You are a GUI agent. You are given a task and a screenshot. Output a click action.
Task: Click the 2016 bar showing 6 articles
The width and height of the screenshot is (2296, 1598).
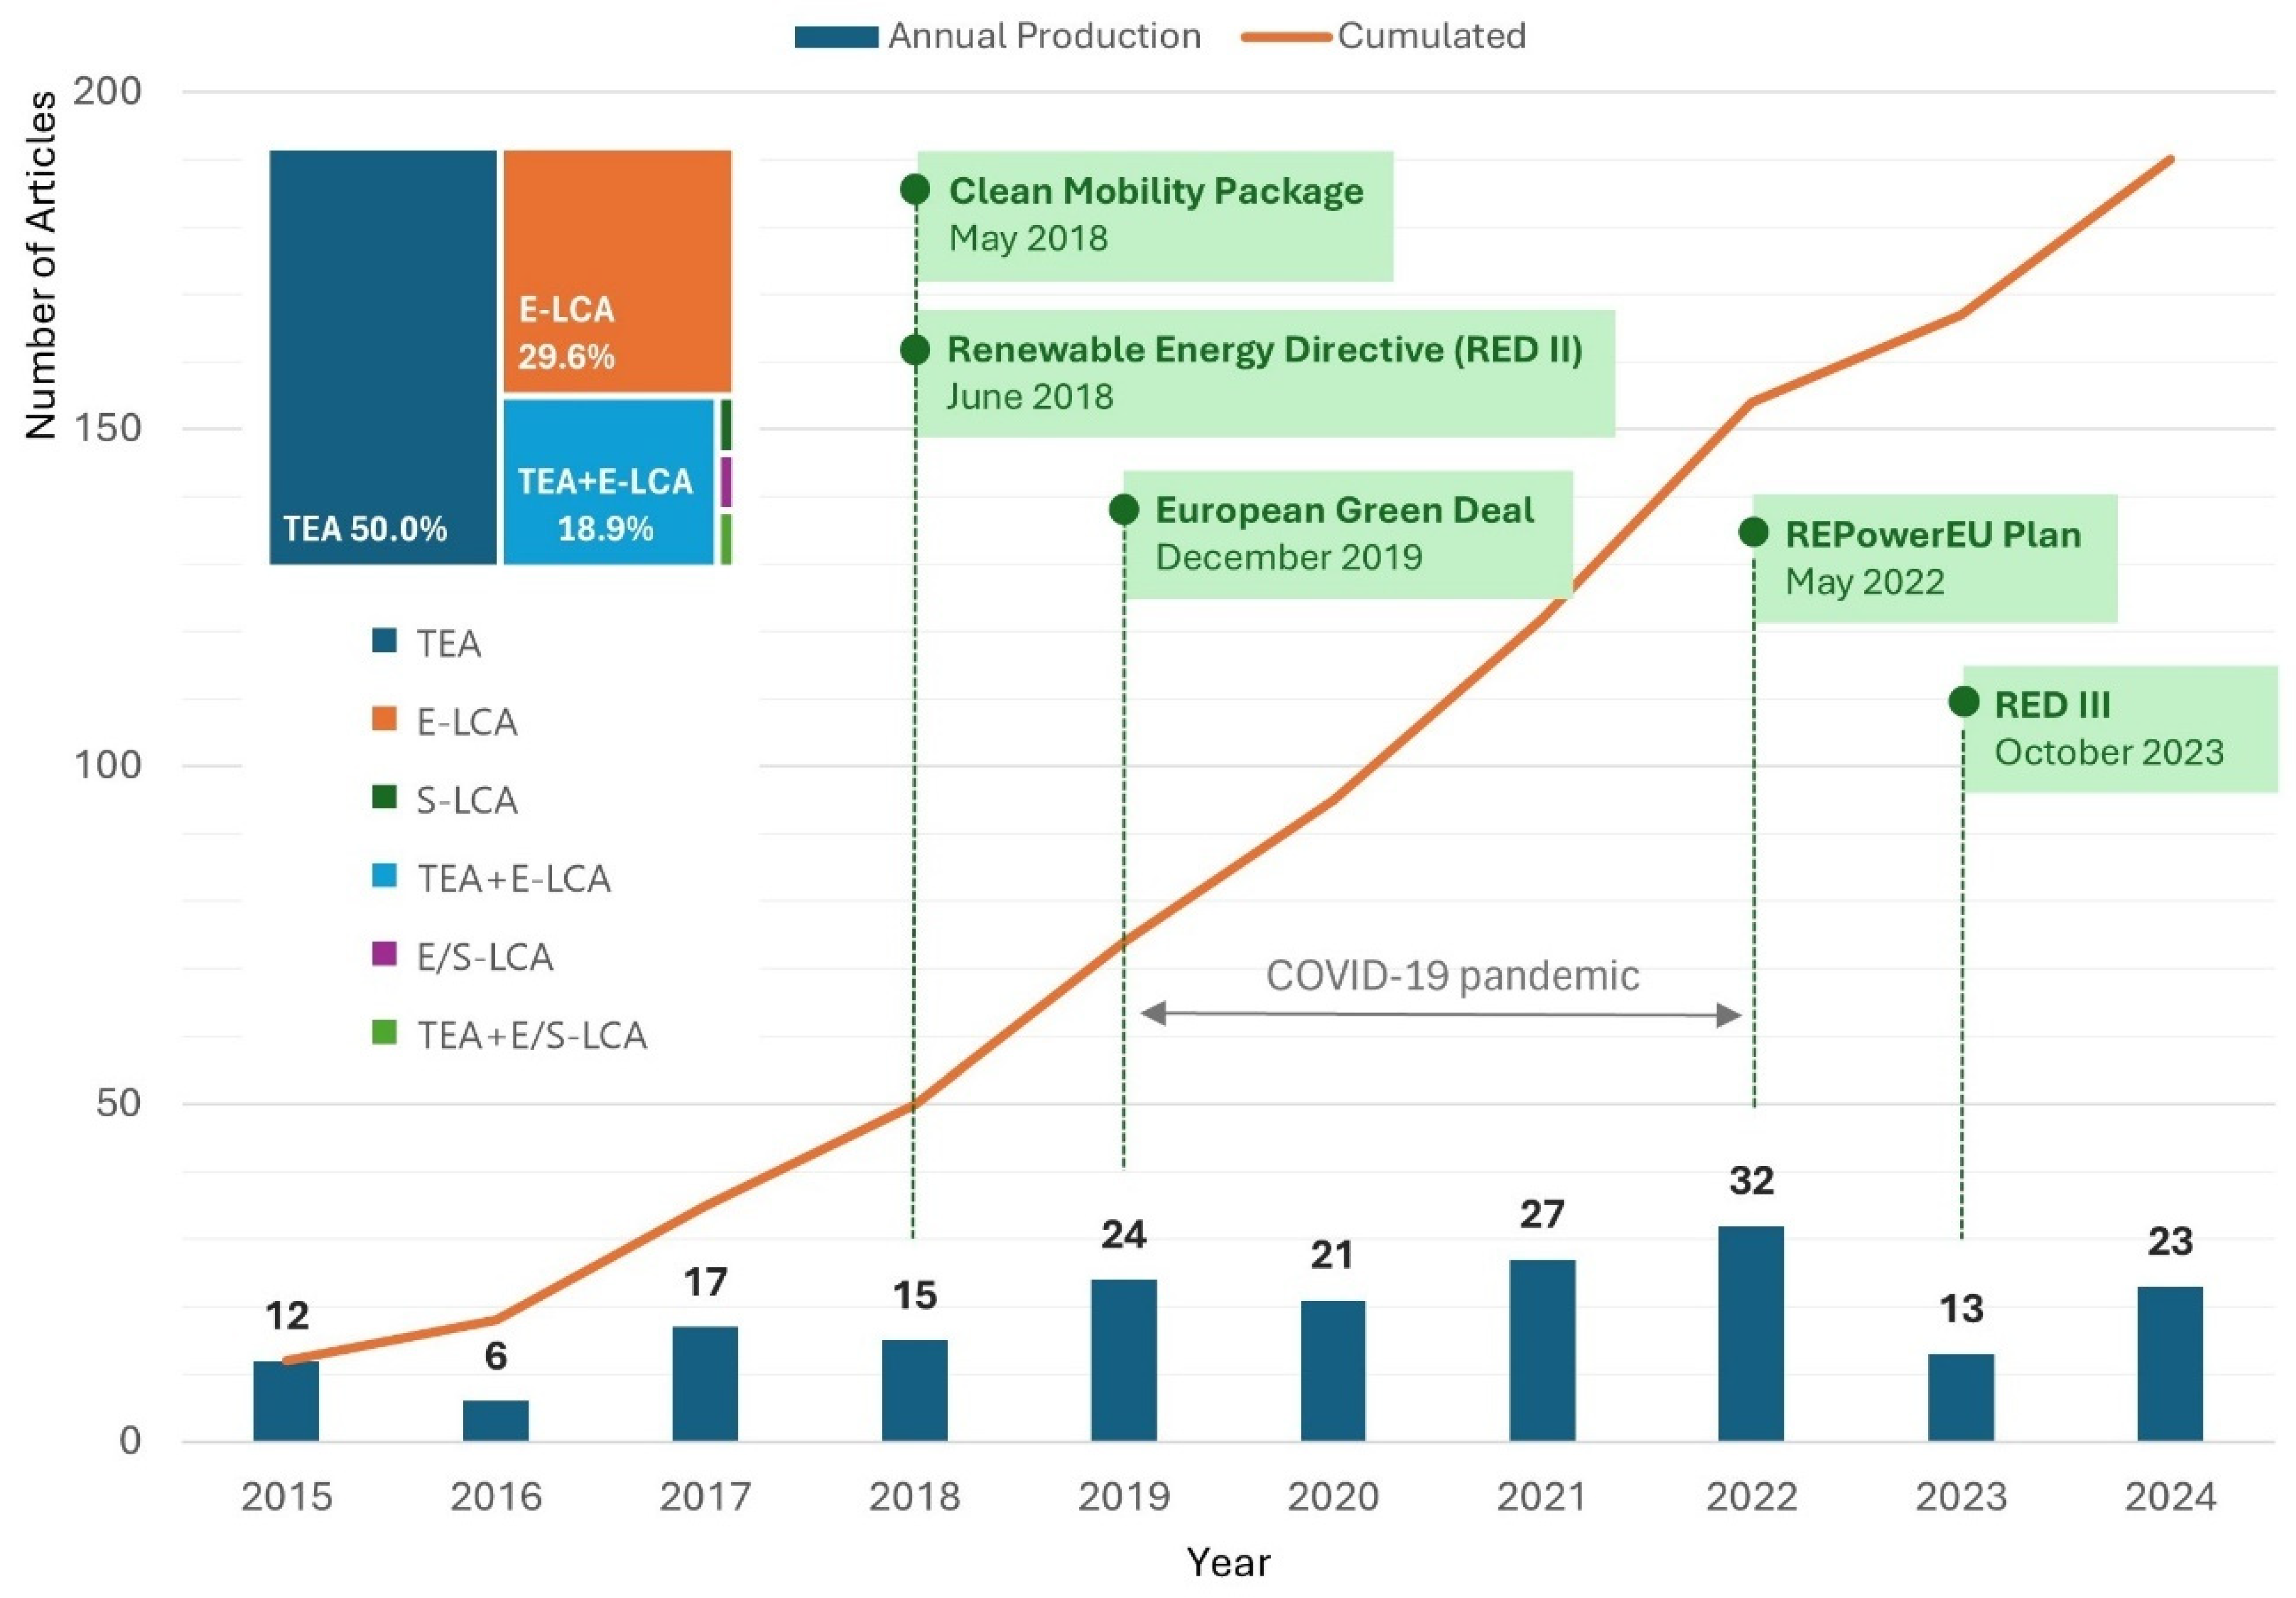click(x=496, y=1420)
